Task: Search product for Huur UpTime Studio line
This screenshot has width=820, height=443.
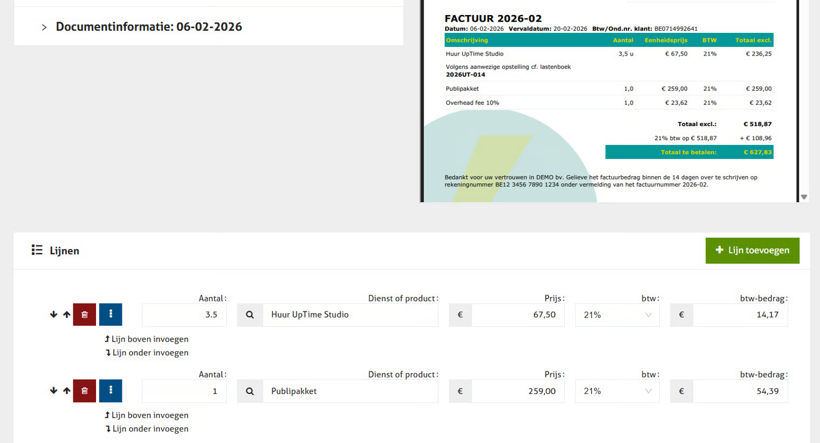Action: point(250,315)
